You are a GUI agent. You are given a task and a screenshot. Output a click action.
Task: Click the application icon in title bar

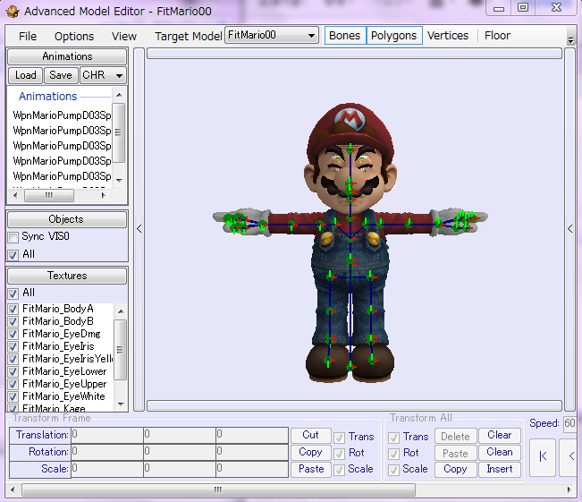click(13, 12)
